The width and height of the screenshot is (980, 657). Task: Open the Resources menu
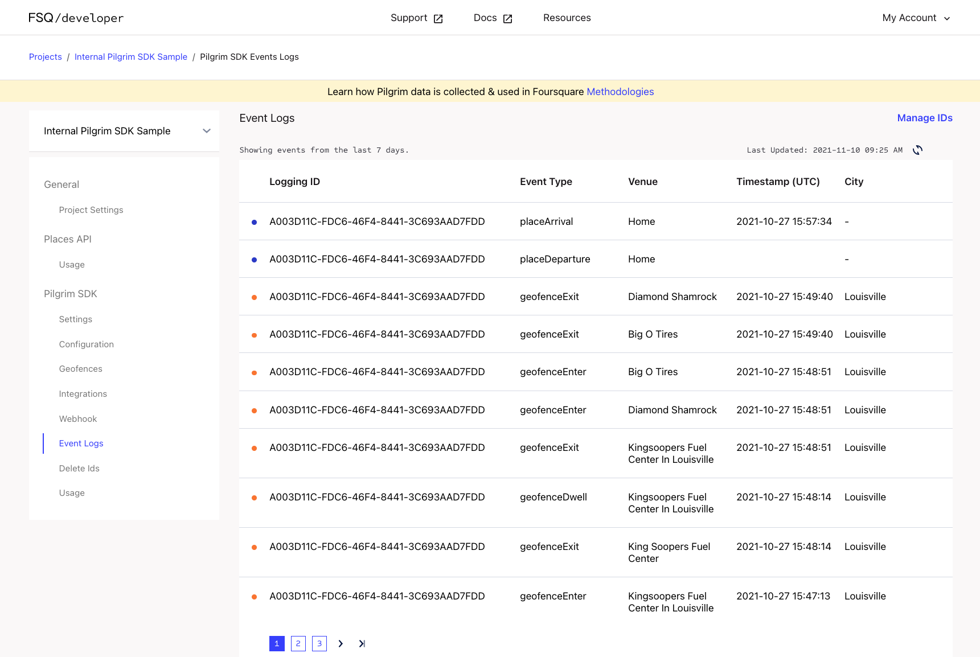click(x=567, y=18)
